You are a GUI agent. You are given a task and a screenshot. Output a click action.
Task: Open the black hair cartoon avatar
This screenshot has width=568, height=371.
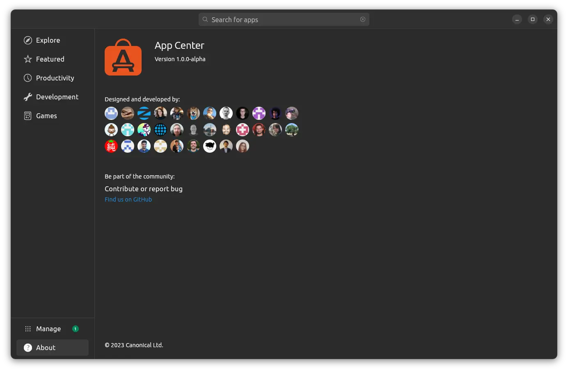(210, 146)
